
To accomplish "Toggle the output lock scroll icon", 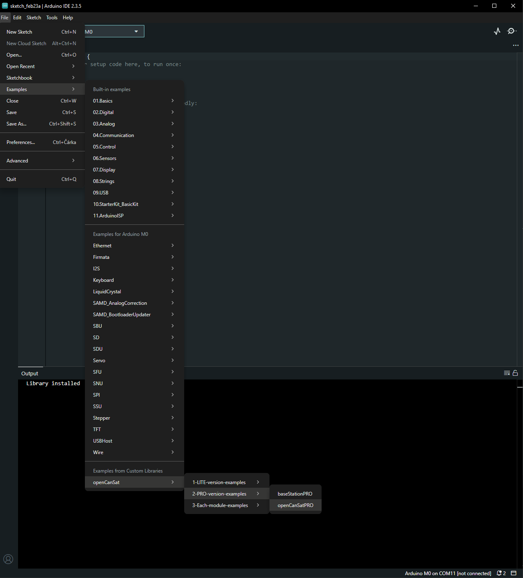I will [515, 373].
